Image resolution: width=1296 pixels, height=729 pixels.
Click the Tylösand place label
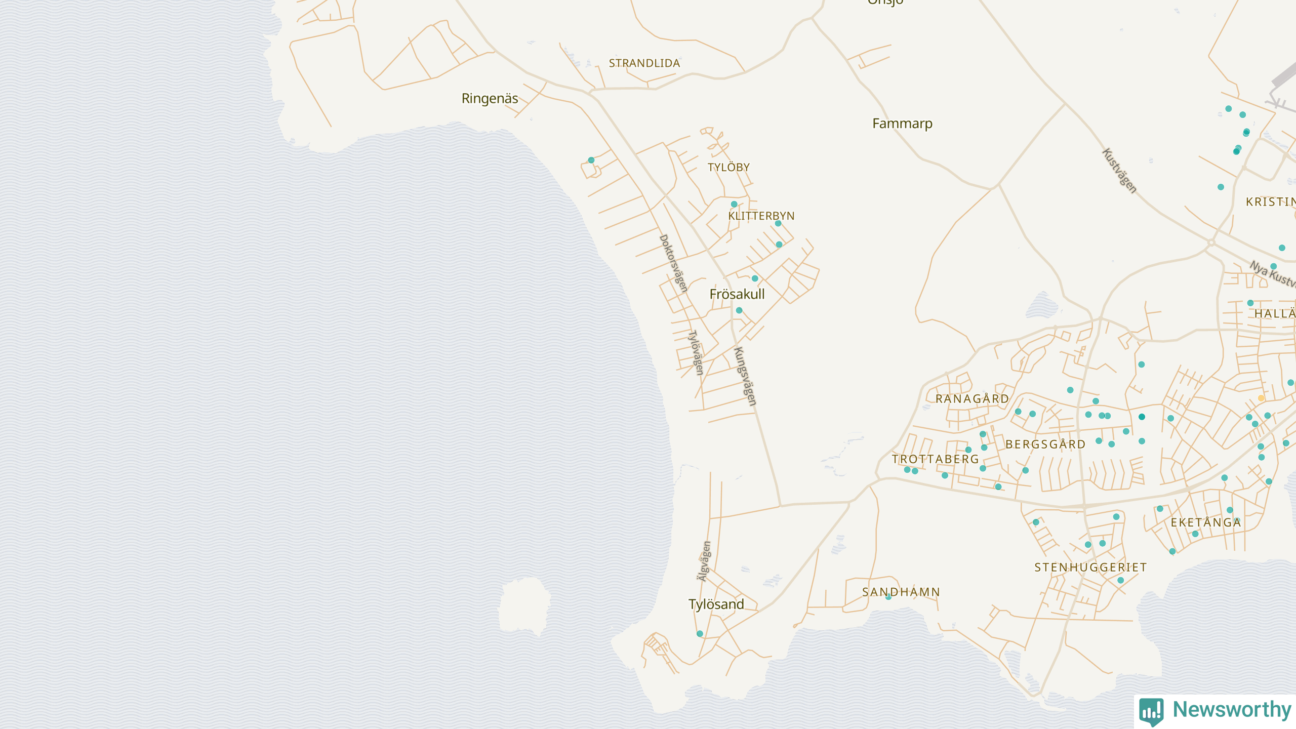click(x=716, y=604)
